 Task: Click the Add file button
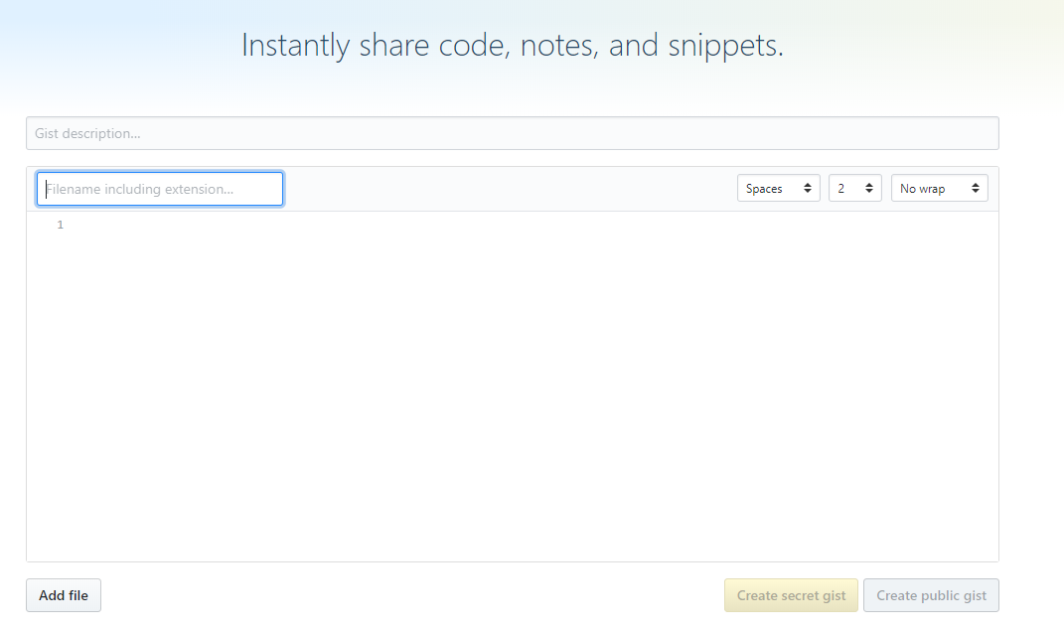tap(64, 595)
